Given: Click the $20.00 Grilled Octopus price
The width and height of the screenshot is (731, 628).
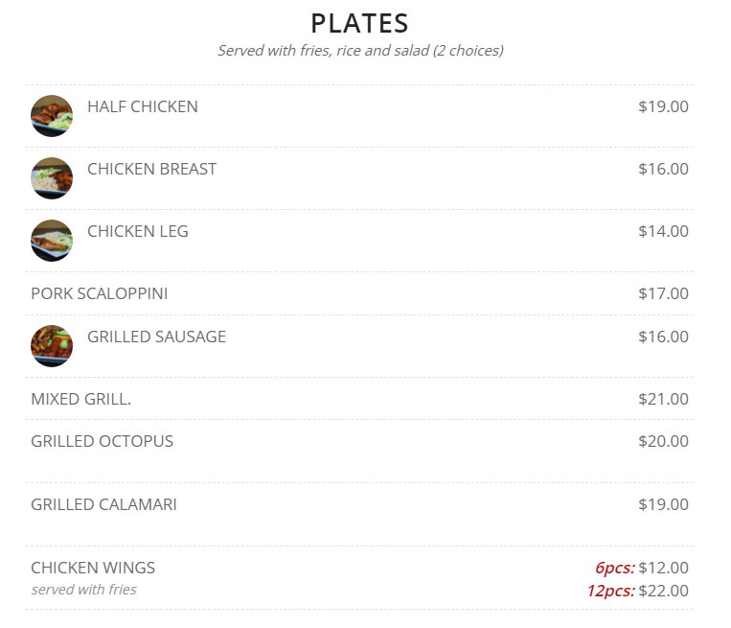Looking at the screenshot, I should pyautogui.click(x=663, y=441).
